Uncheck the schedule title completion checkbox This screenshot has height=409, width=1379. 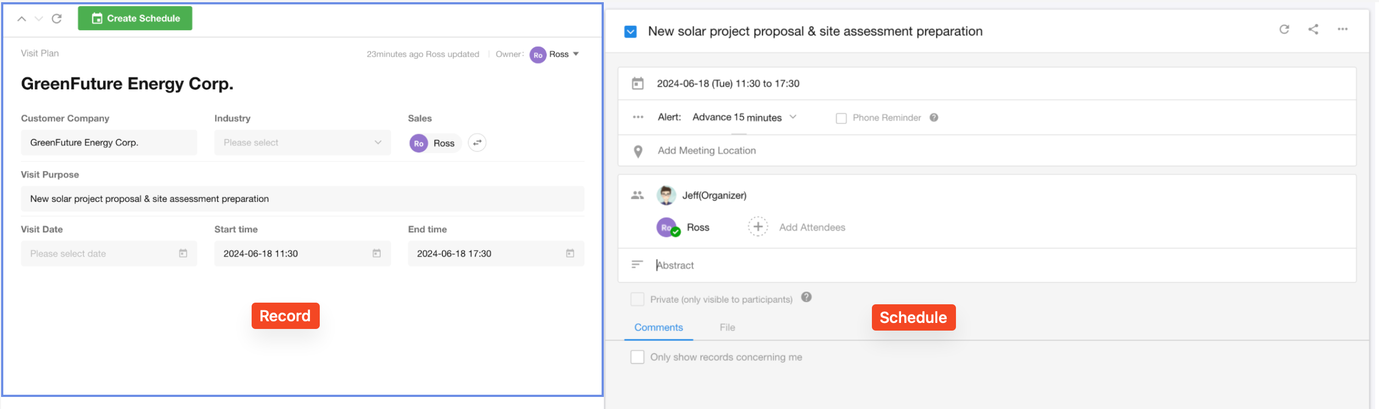coord(631,32)
